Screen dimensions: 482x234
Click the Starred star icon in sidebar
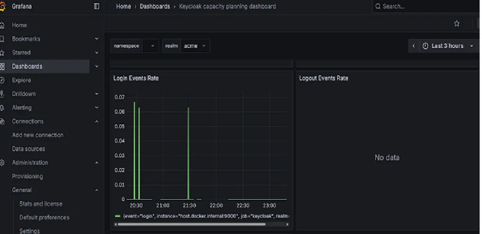pos(2,53)
